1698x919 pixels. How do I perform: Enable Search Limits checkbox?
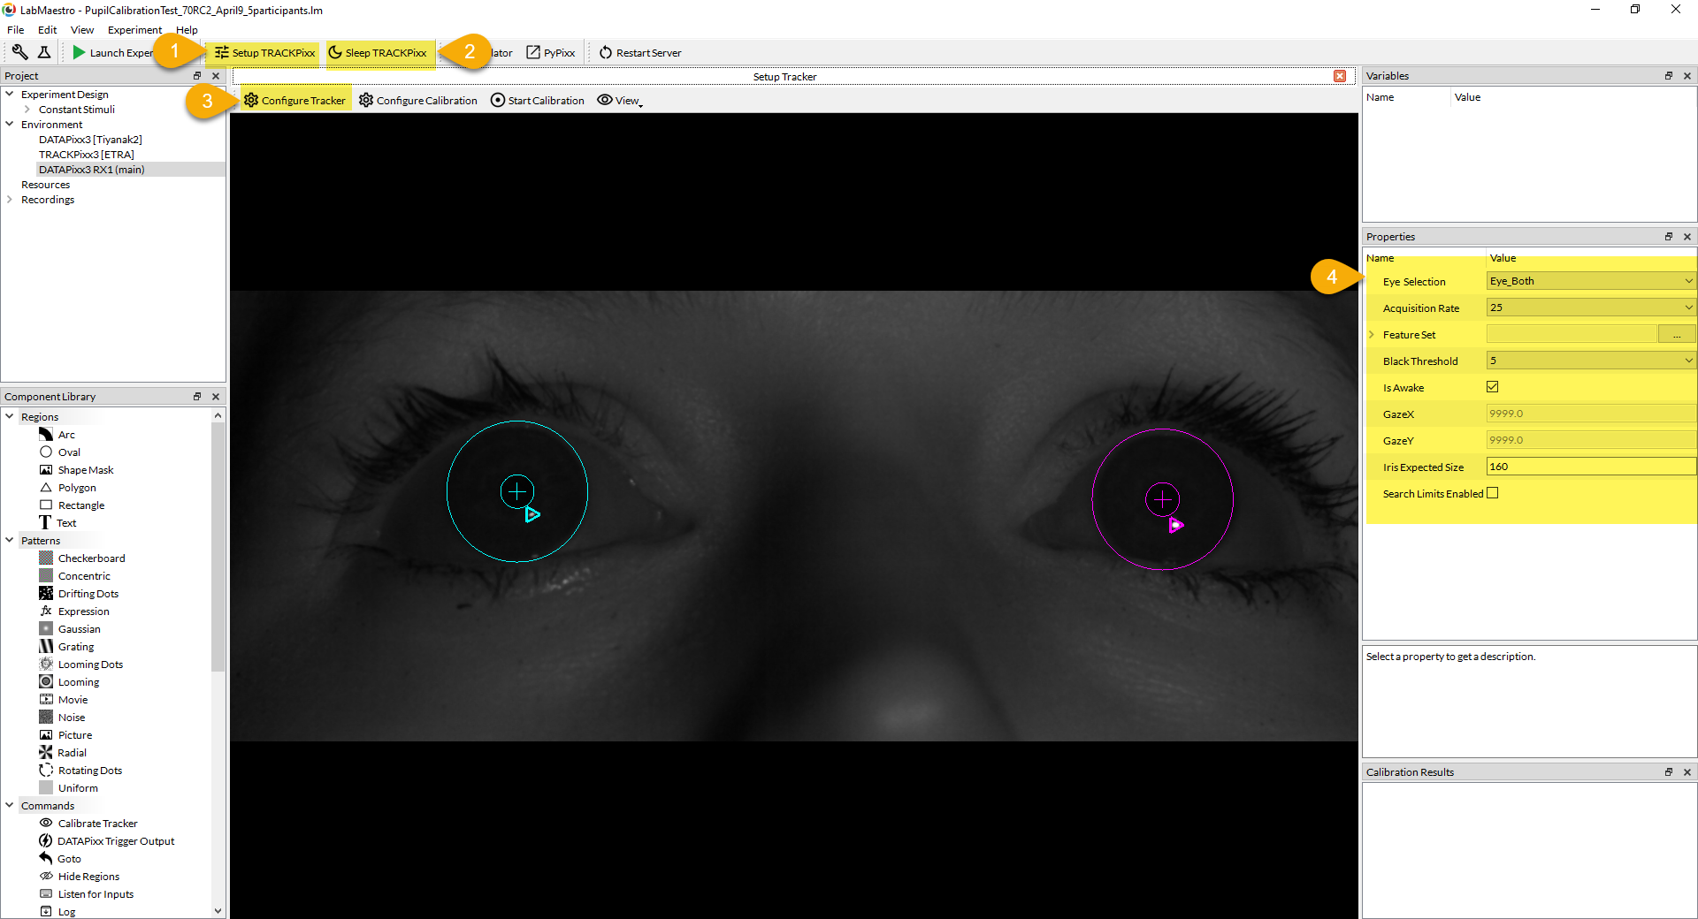tap(1493, 493)
